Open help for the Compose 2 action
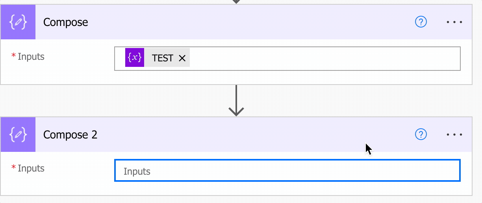This screenshot has width=482, height=203. pos(421,135)
